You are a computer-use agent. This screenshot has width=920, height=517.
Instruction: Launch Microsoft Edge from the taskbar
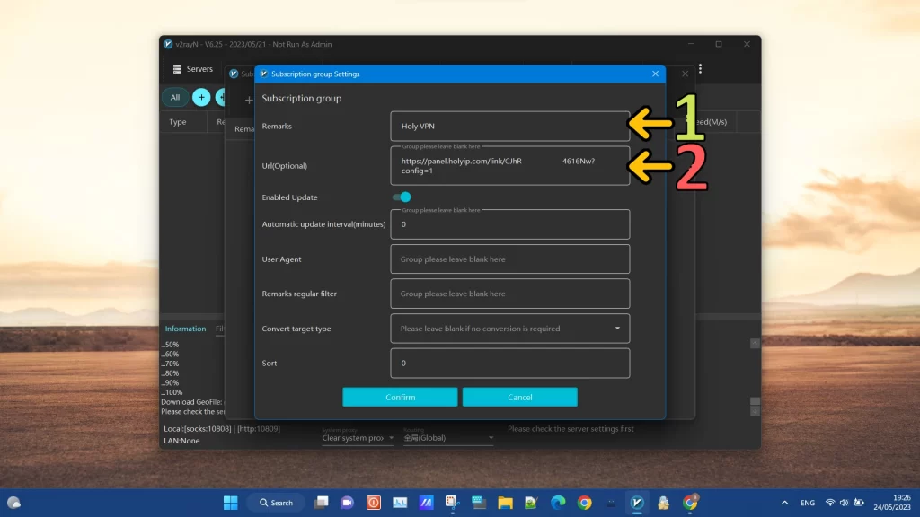click(x=557, y=503)
